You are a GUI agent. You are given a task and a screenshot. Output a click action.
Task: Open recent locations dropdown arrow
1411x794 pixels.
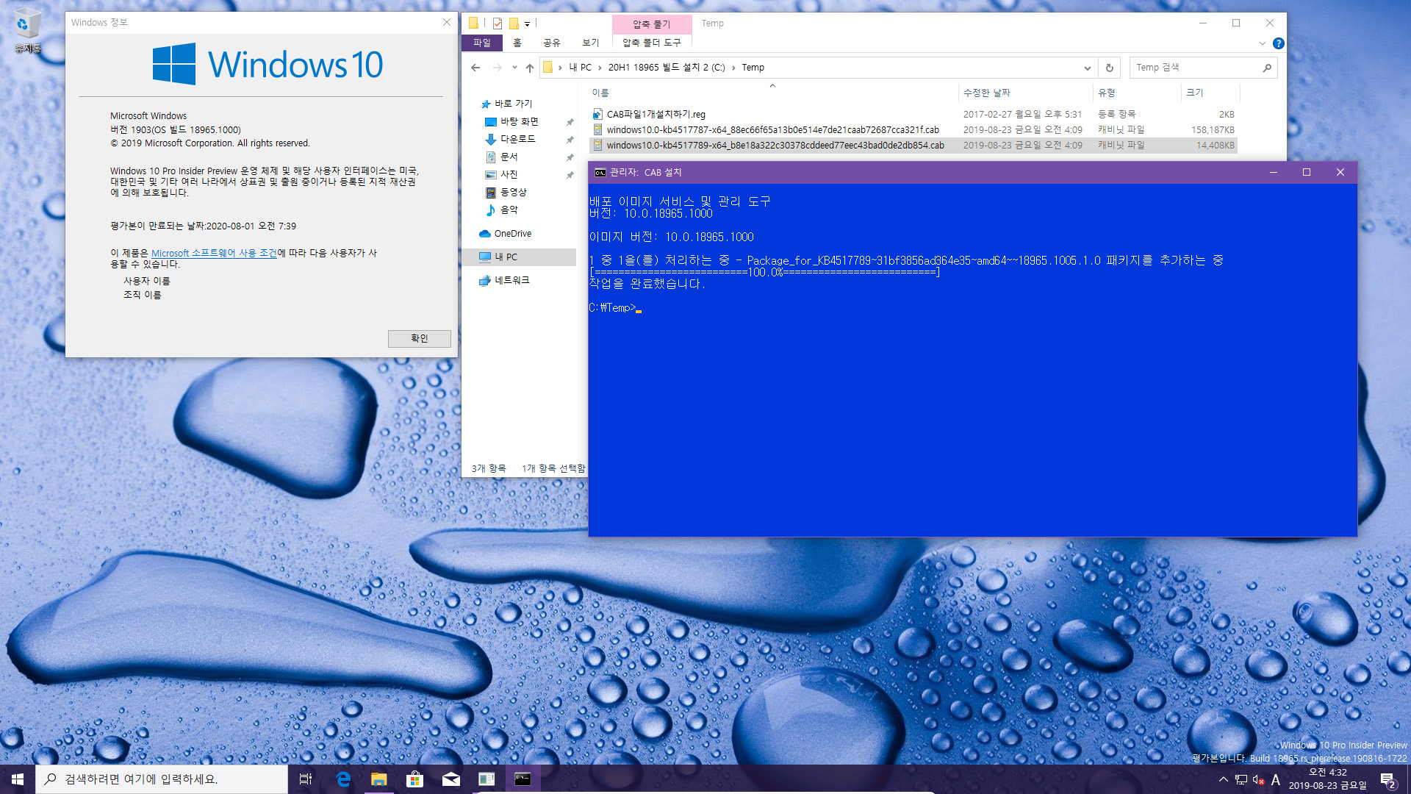(x=514, y=68)
